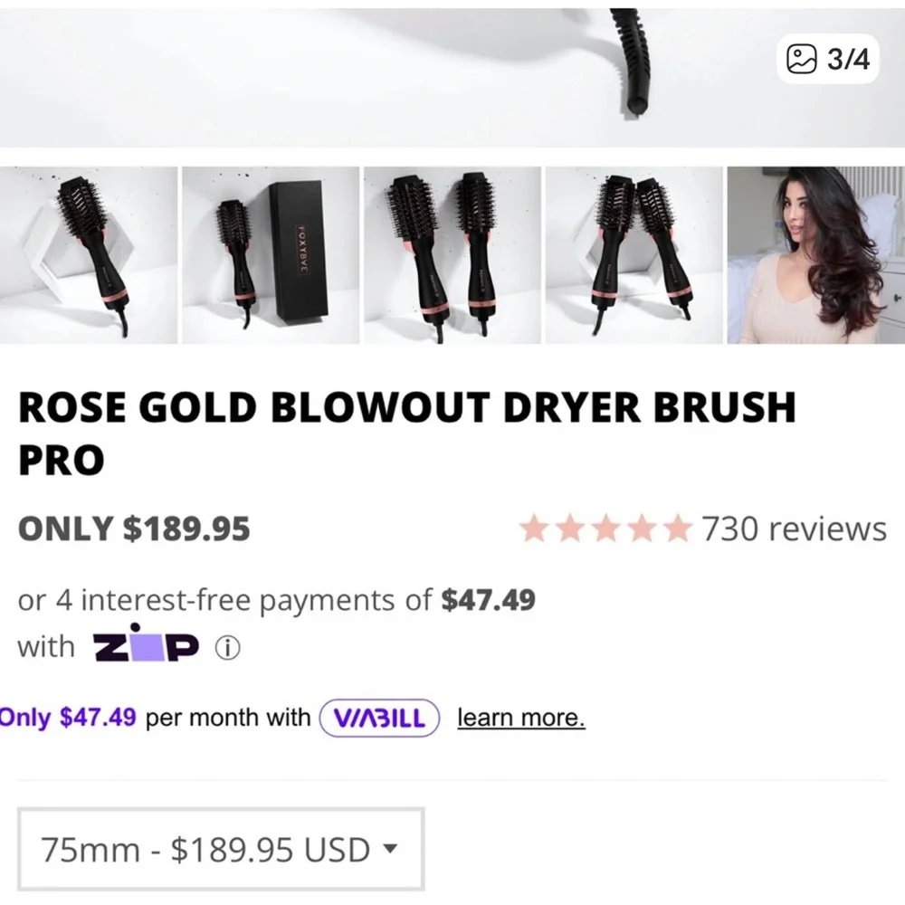Open the thumbnail of the woman with curled hair
The image size is (905, 905).
pos(815,255)
